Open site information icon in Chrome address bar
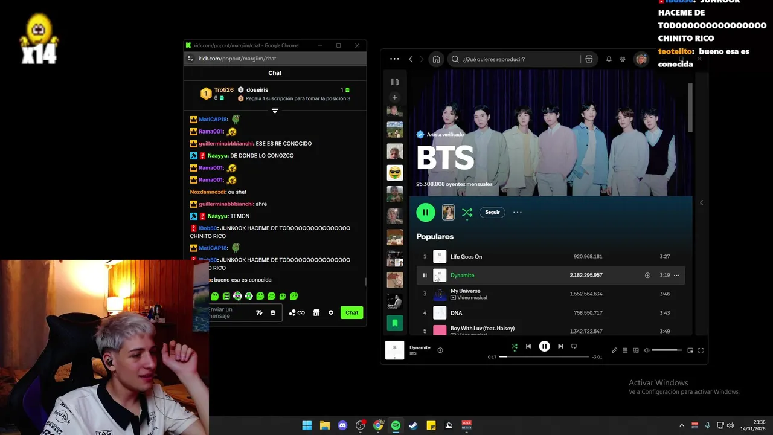Image resolution: width=773 pixels, height=435 pixels. pyautogui.click(x=190, y=59)
